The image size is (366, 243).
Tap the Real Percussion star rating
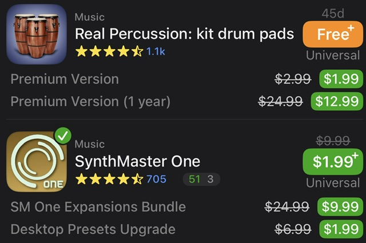[109, 51]
